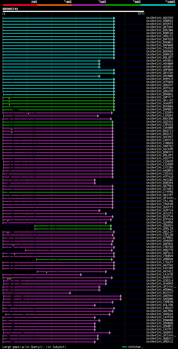Screen dimensions: 178x349
Task: Click the green ~80% identity legend segment
Action: 123,5
